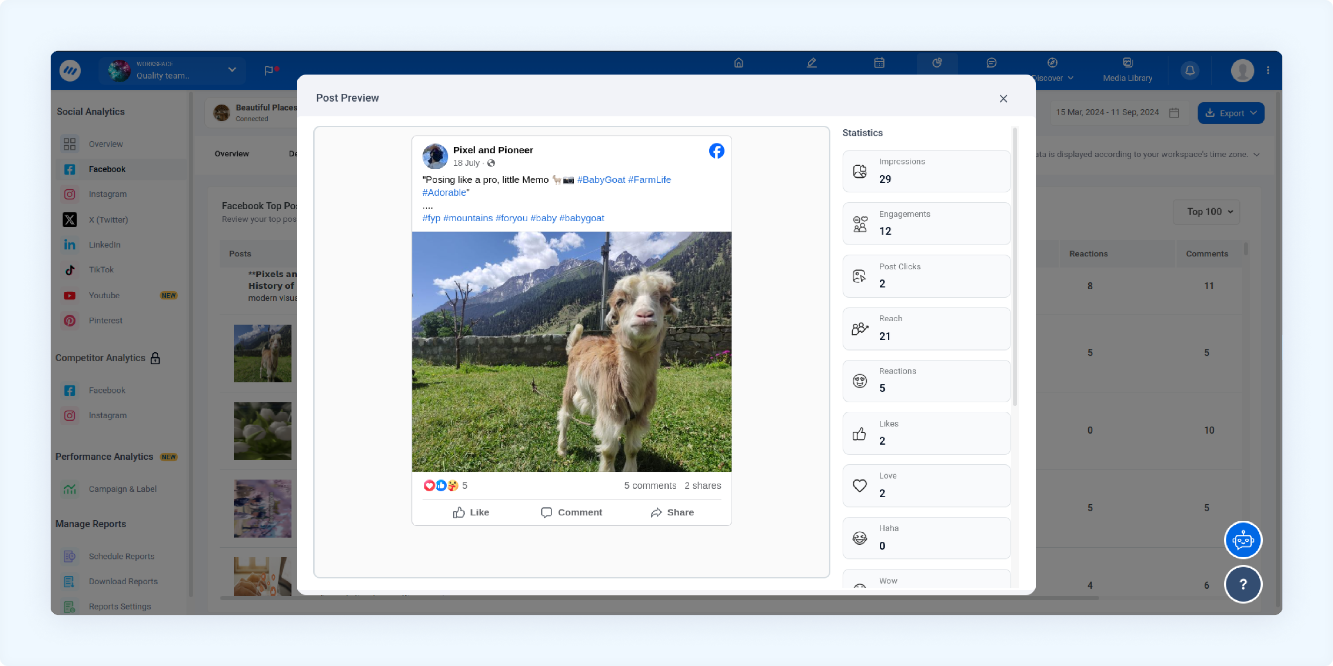Viewport: 1333px width, 666px height.
Task: Switch to the Overview tab
Action: (231, 154)
